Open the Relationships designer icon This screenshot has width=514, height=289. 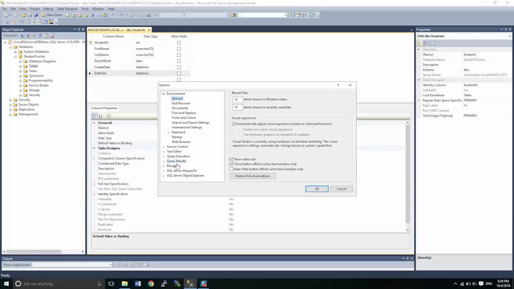[22, 22]
